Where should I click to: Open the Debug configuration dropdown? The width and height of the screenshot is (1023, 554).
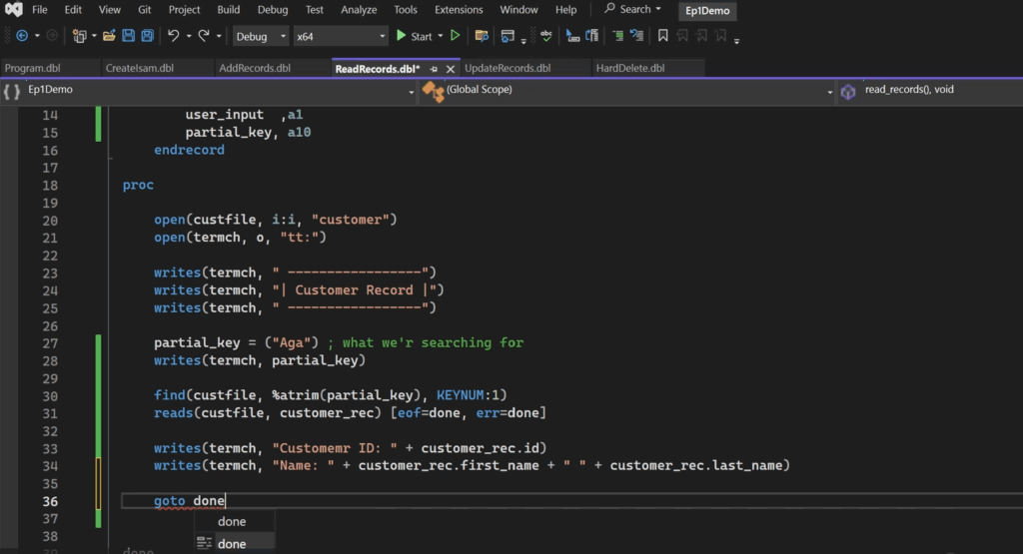pos(260,36)
